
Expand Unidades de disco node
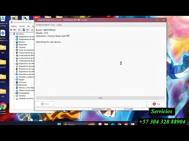tap(14, 99)
